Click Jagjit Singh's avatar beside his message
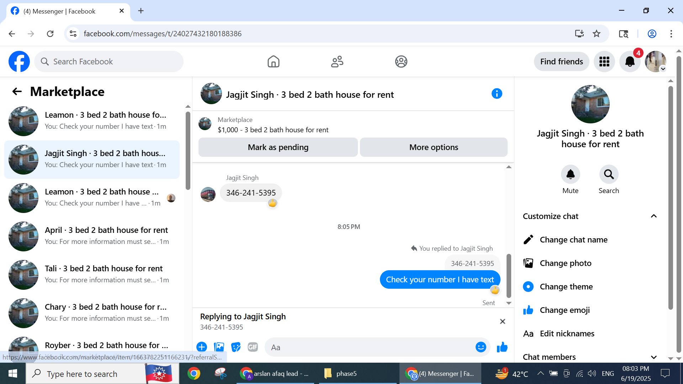 click(208, 194)
